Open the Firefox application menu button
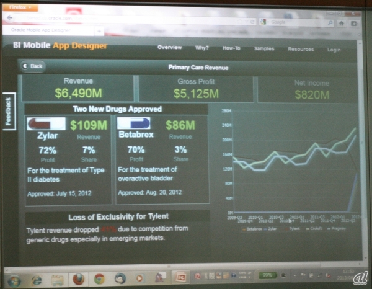 (x=20, y=7)
